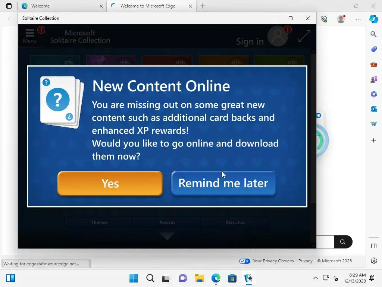Open Task View on taskbar
The height and width of the screenshot is (287, 382).
(166, 278)
